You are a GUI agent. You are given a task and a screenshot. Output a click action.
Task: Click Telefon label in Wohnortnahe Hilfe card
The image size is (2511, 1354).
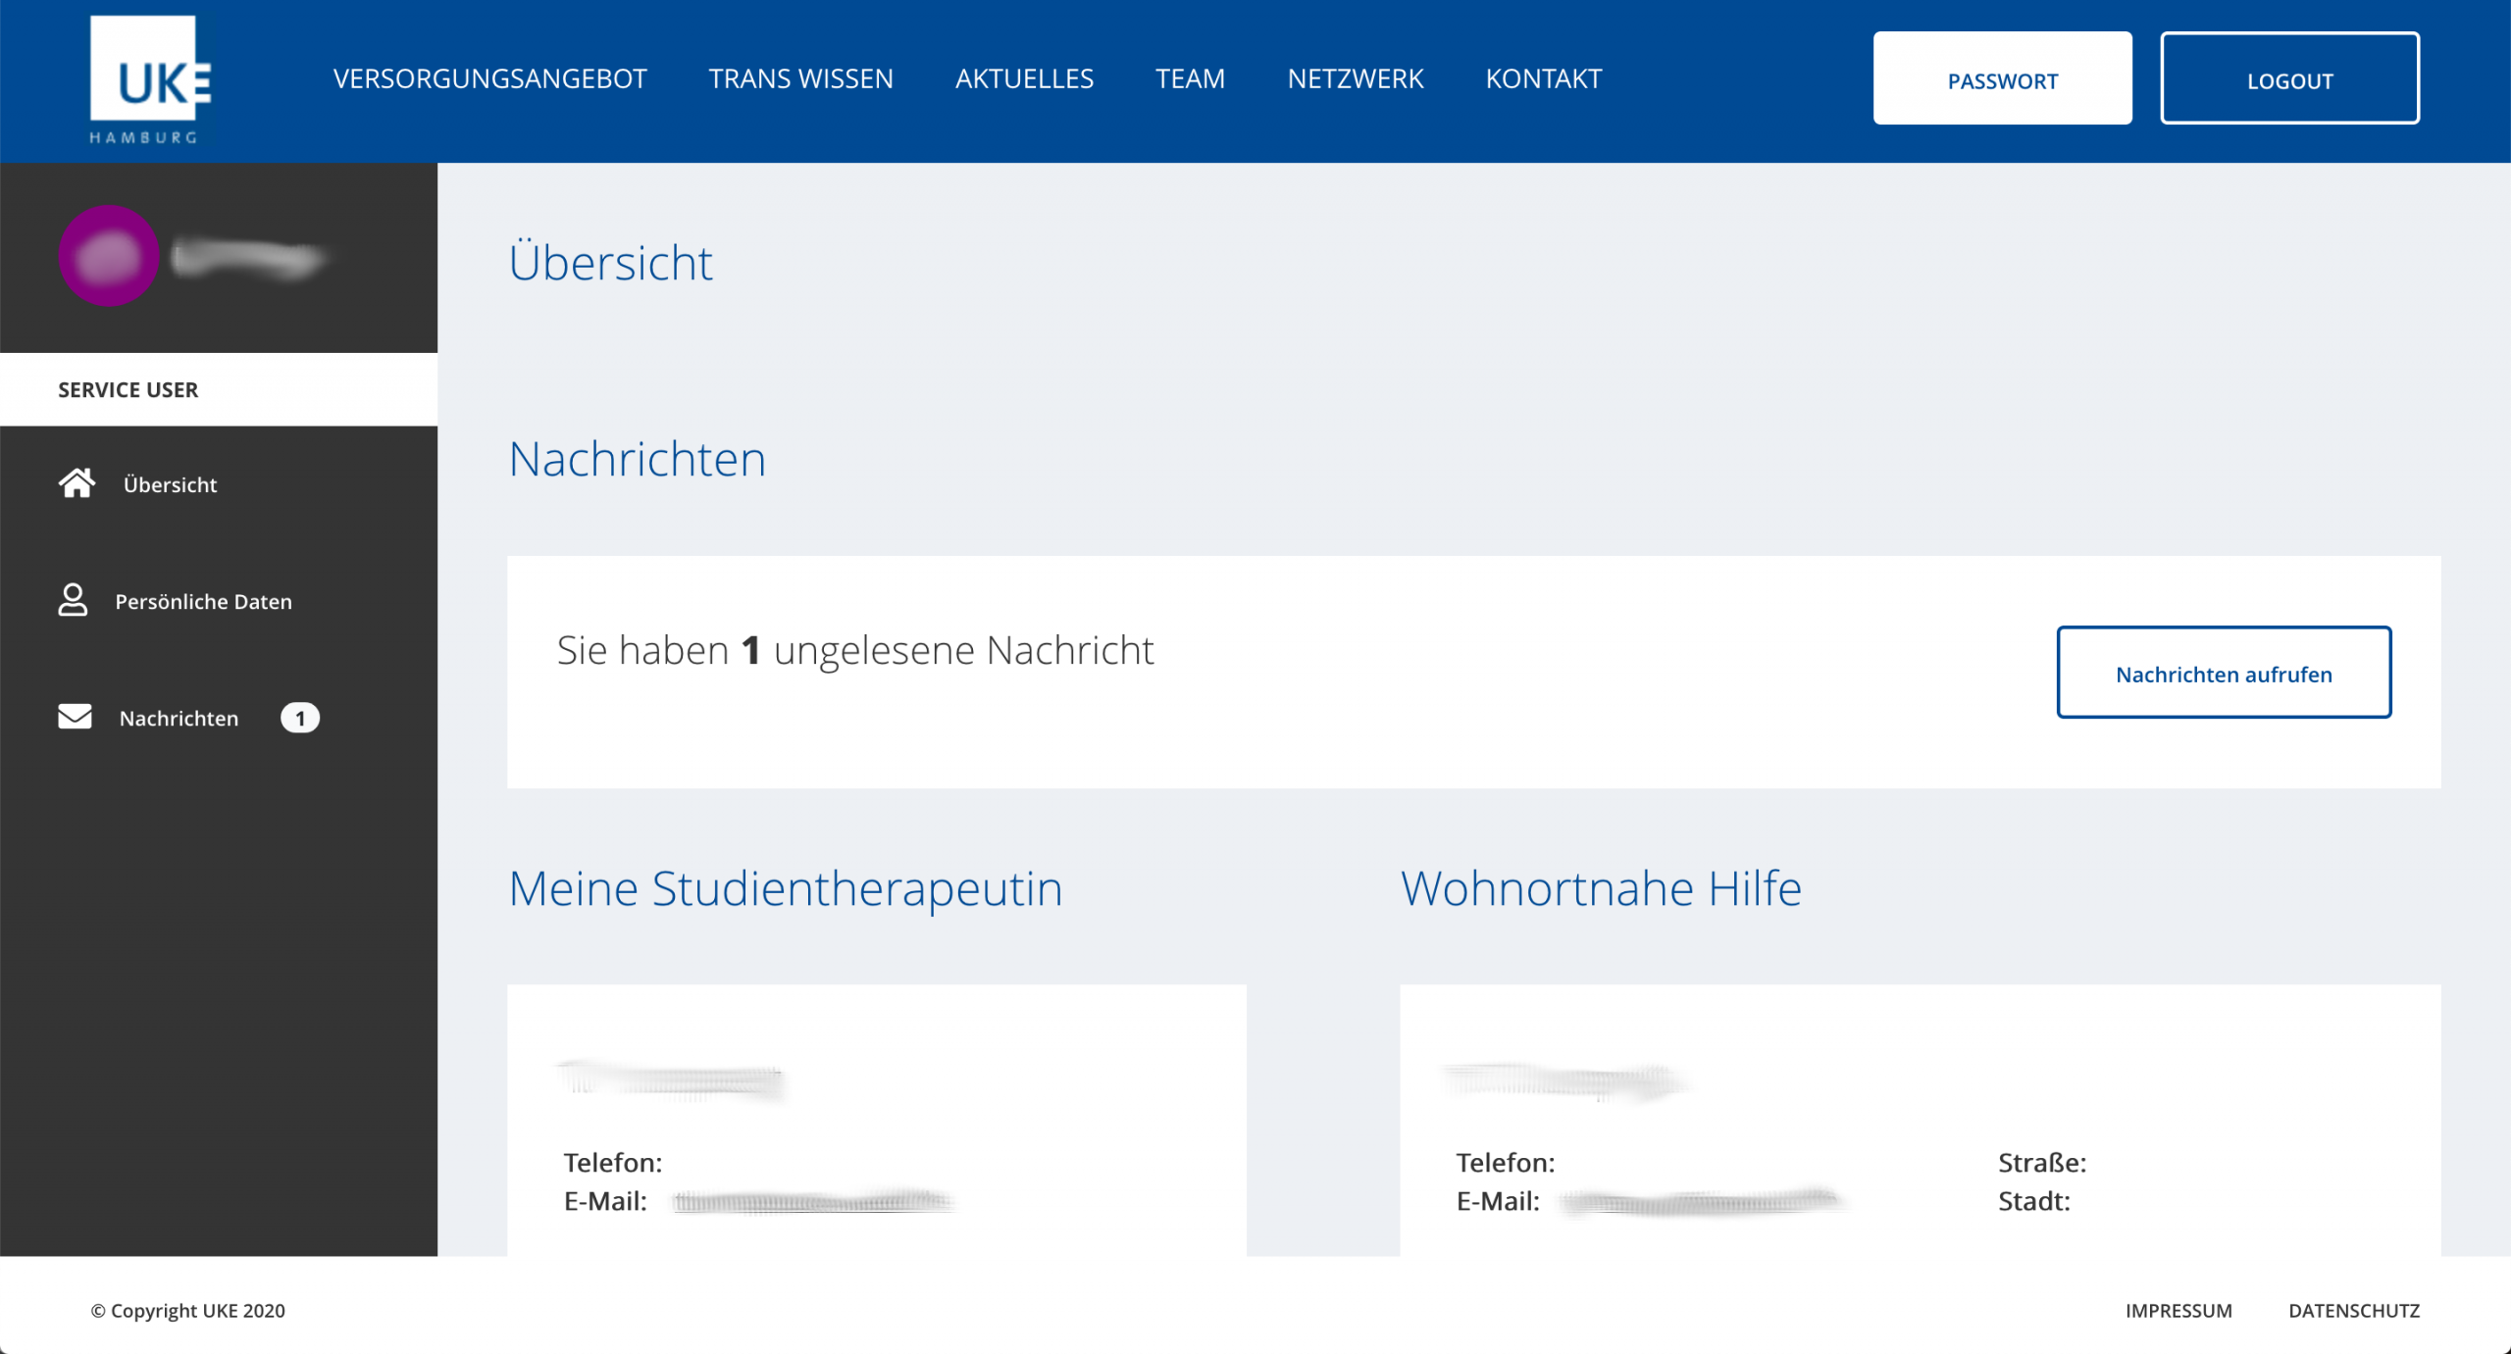1506,1163
